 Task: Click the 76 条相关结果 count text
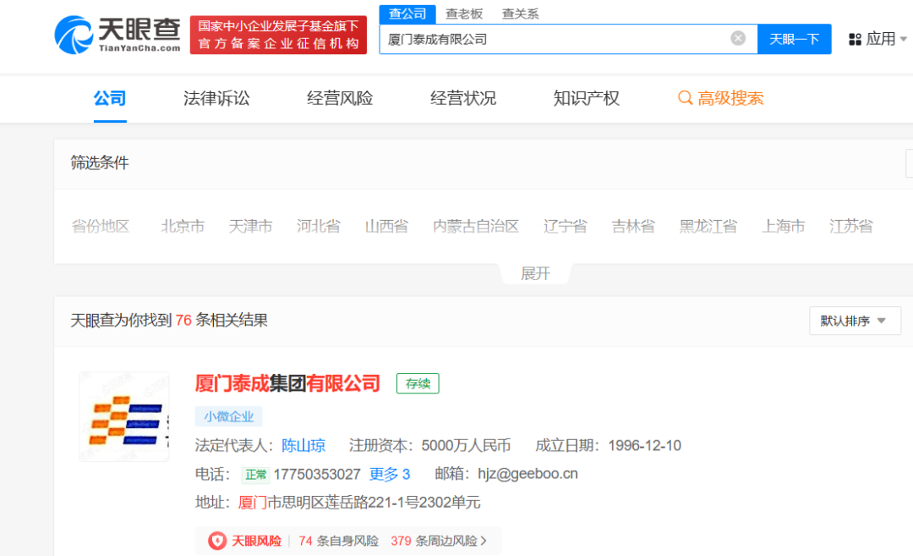click(x=221, y=320)
